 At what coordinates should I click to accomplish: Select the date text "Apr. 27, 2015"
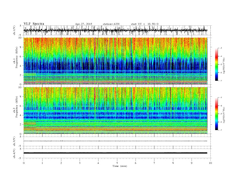point(83,24)
